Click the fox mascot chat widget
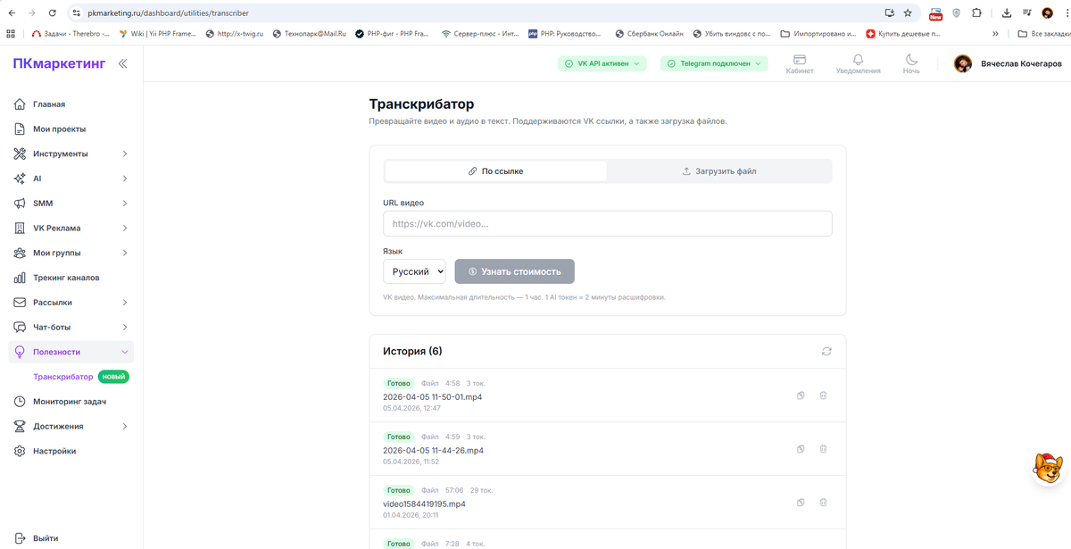 pyautogui.click(x=1047, y=467)
